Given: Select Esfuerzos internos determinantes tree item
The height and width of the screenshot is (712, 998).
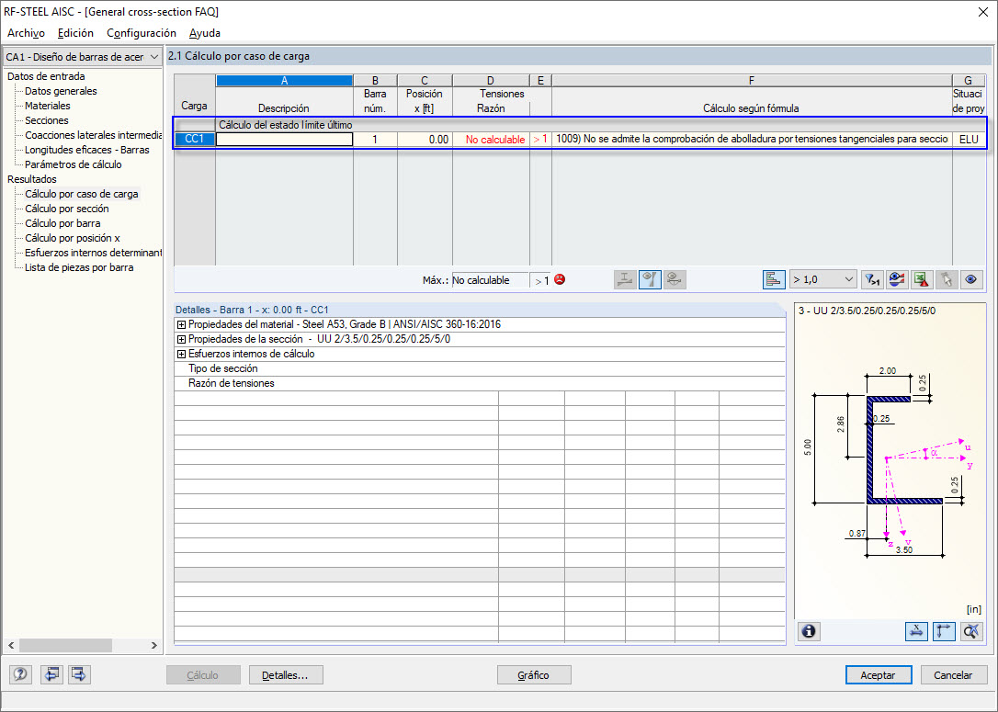Looking at the screenshot, I should click(x=94, y=253).
